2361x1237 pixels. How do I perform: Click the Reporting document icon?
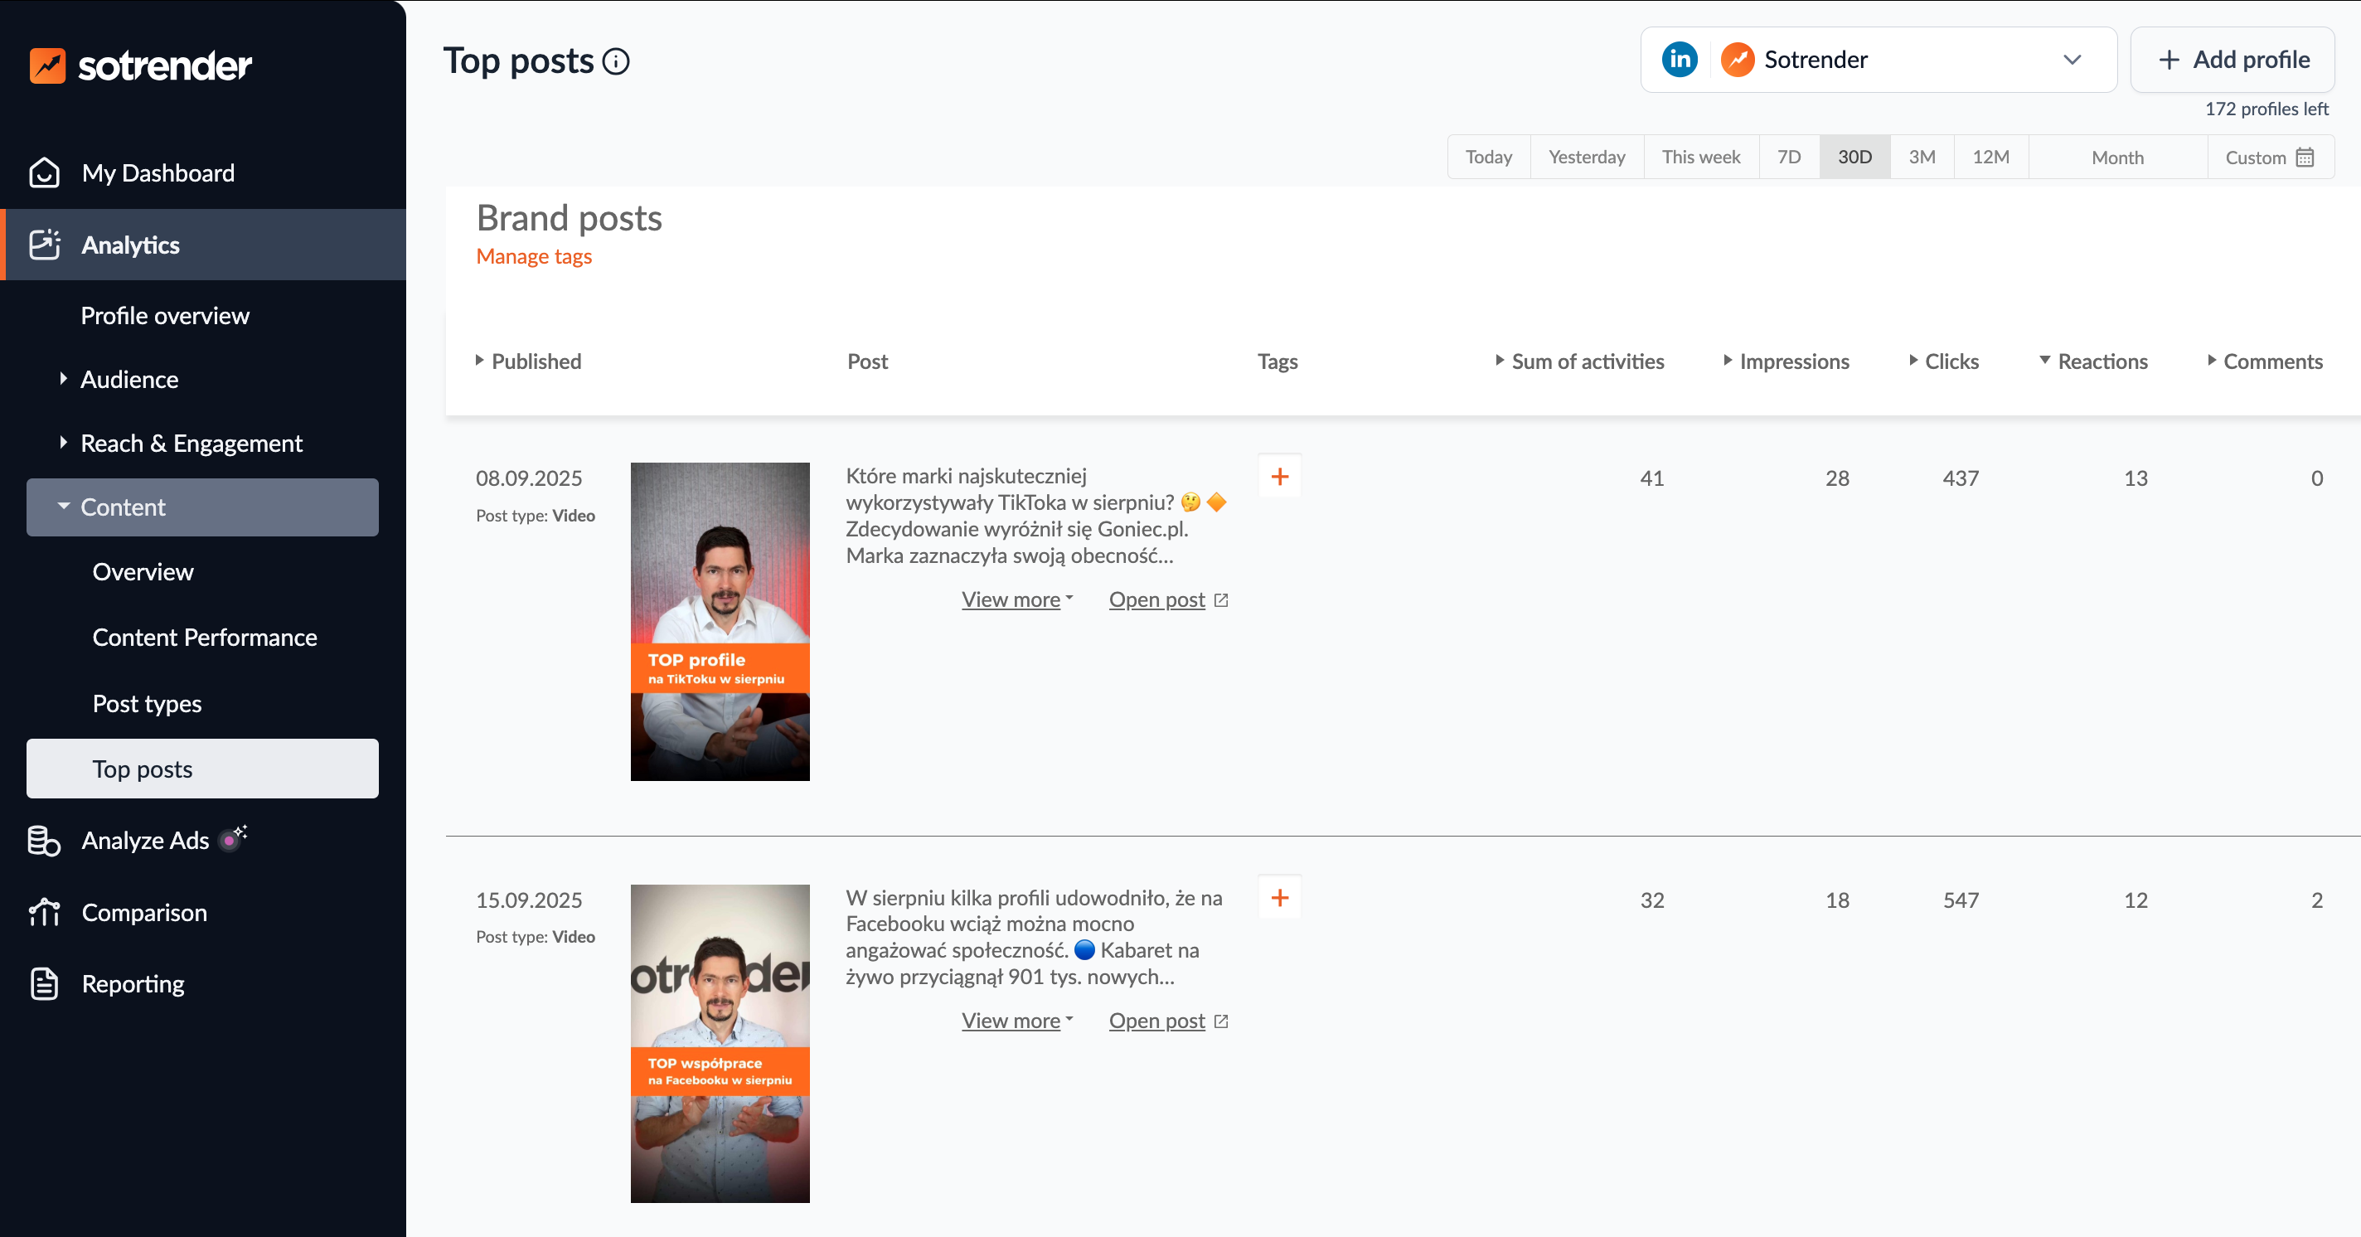tap(44, 984)
